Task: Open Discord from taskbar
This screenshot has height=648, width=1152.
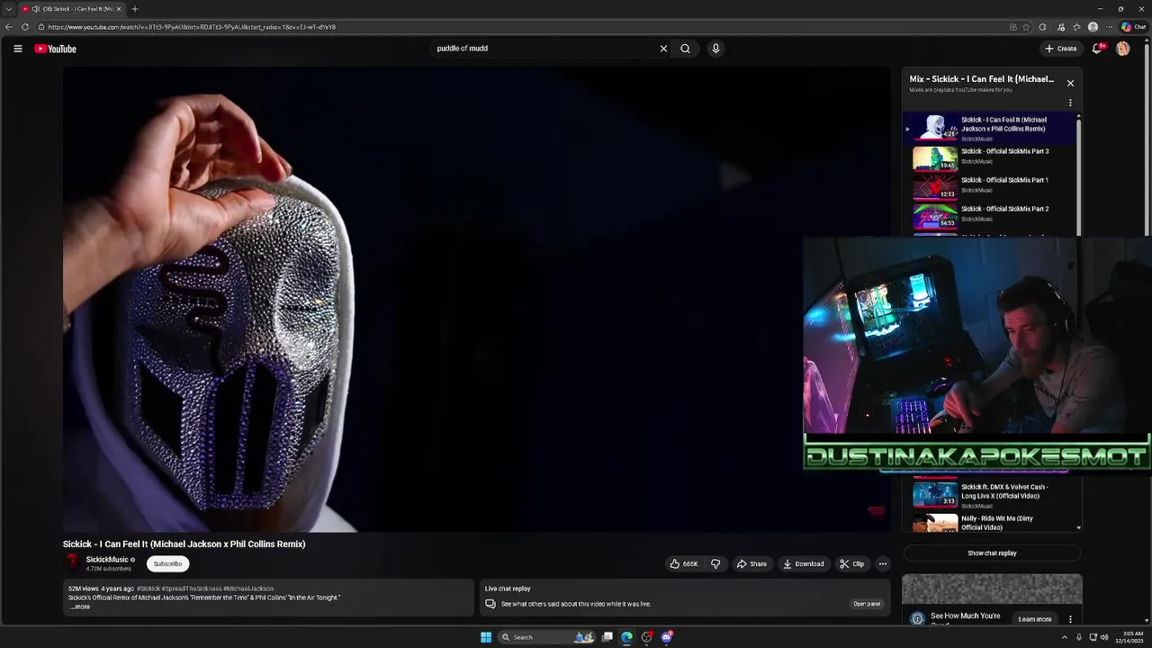Action: (x=667, y=637)
